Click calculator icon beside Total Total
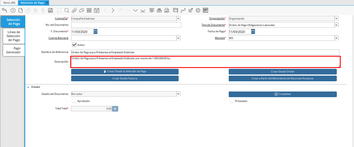The height and width of the screenshot is (147, 354). coord(115,108)
